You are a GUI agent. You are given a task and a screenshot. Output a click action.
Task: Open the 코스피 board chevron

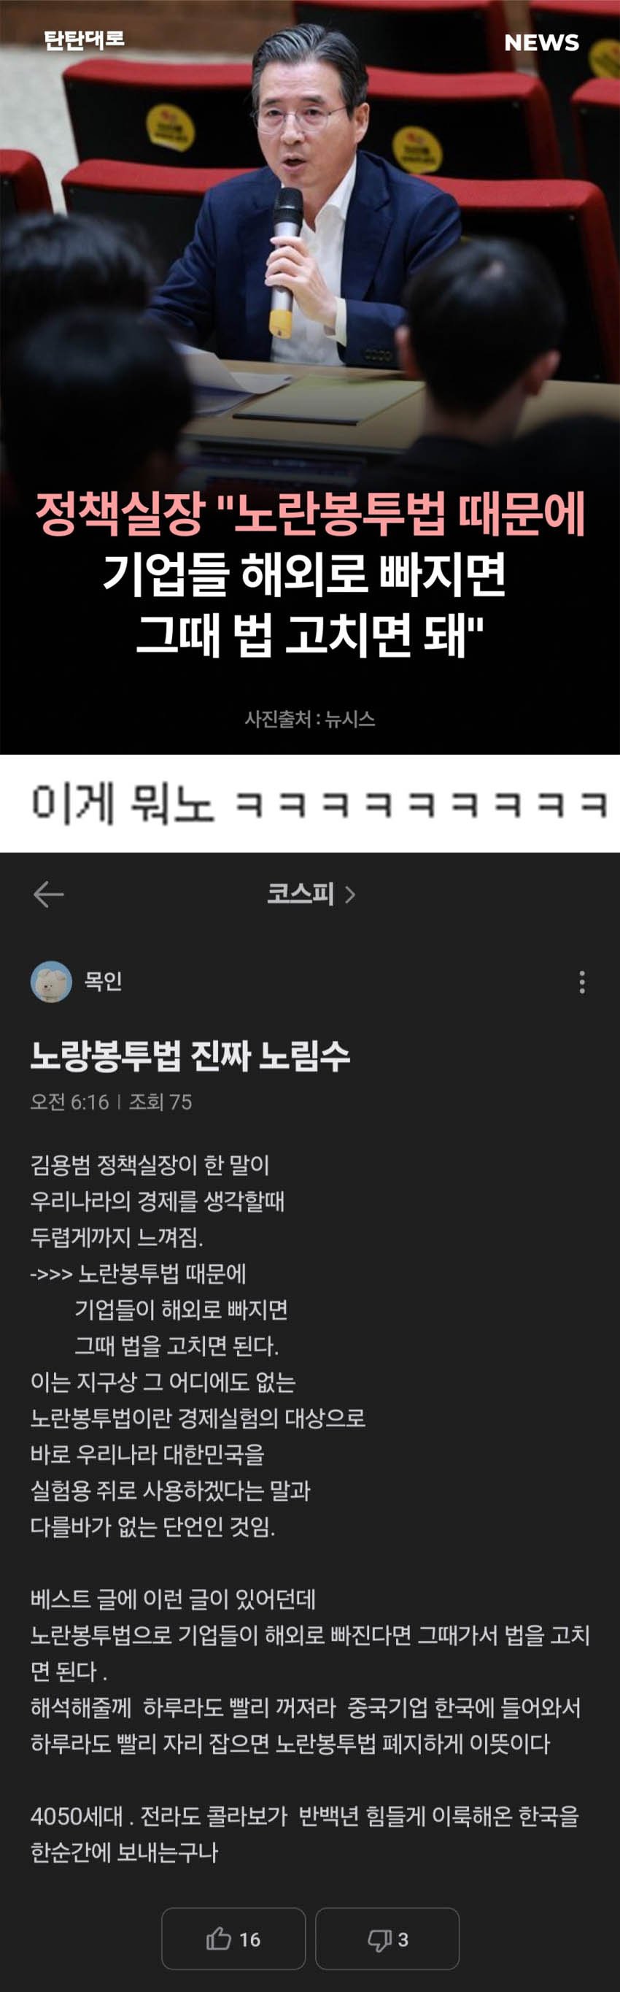tap(350, 895)
